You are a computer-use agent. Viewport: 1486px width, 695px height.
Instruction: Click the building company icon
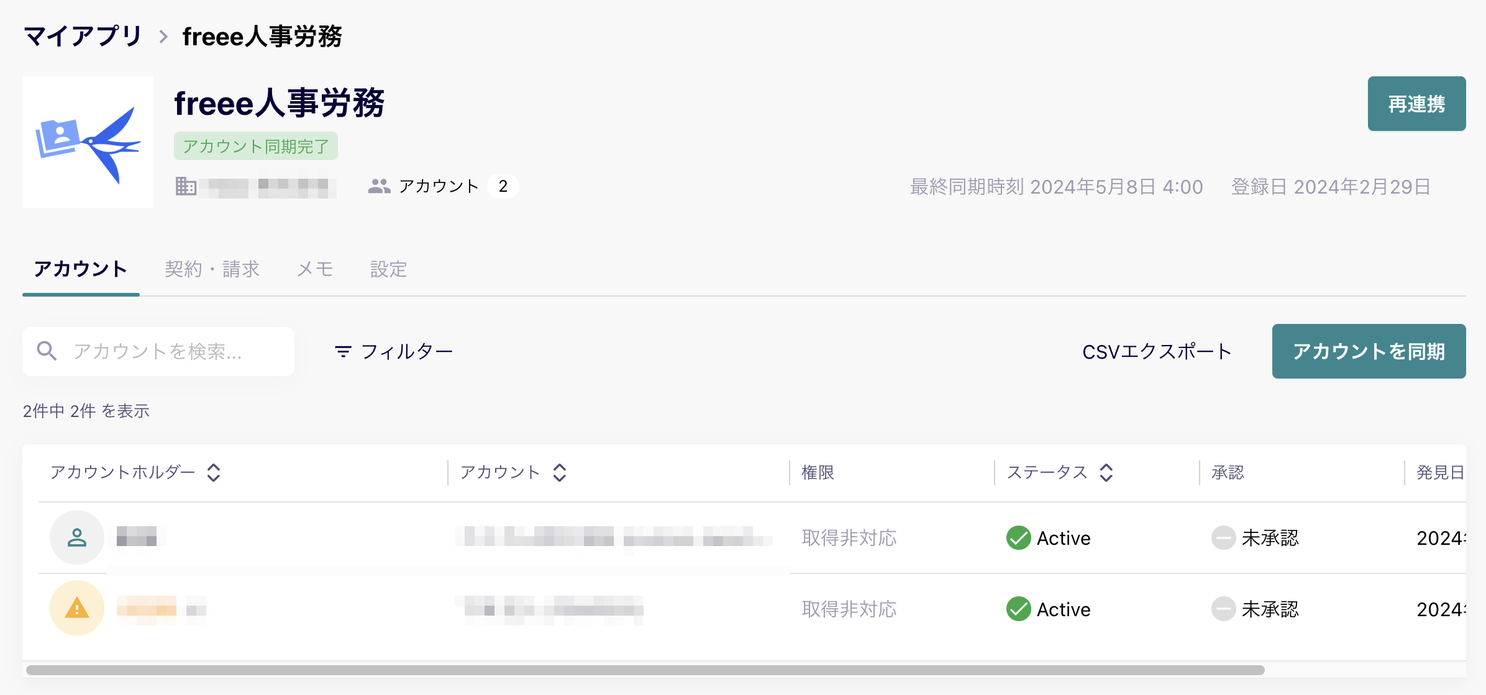[186, 186]
